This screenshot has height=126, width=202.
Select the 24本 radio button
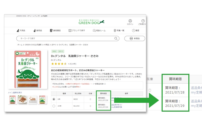coord(54,106)
